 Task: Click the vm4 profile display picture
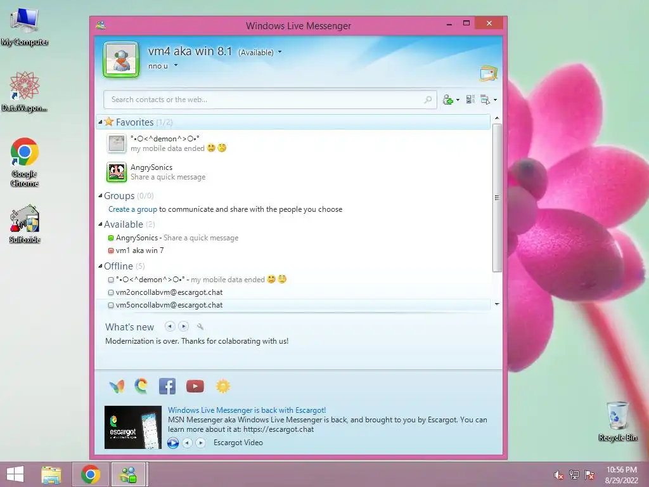click(121, 60)
